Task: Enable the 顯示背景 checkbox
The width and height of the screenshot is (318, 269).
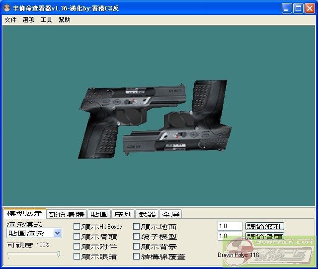Action: click(x=136, y=247)
